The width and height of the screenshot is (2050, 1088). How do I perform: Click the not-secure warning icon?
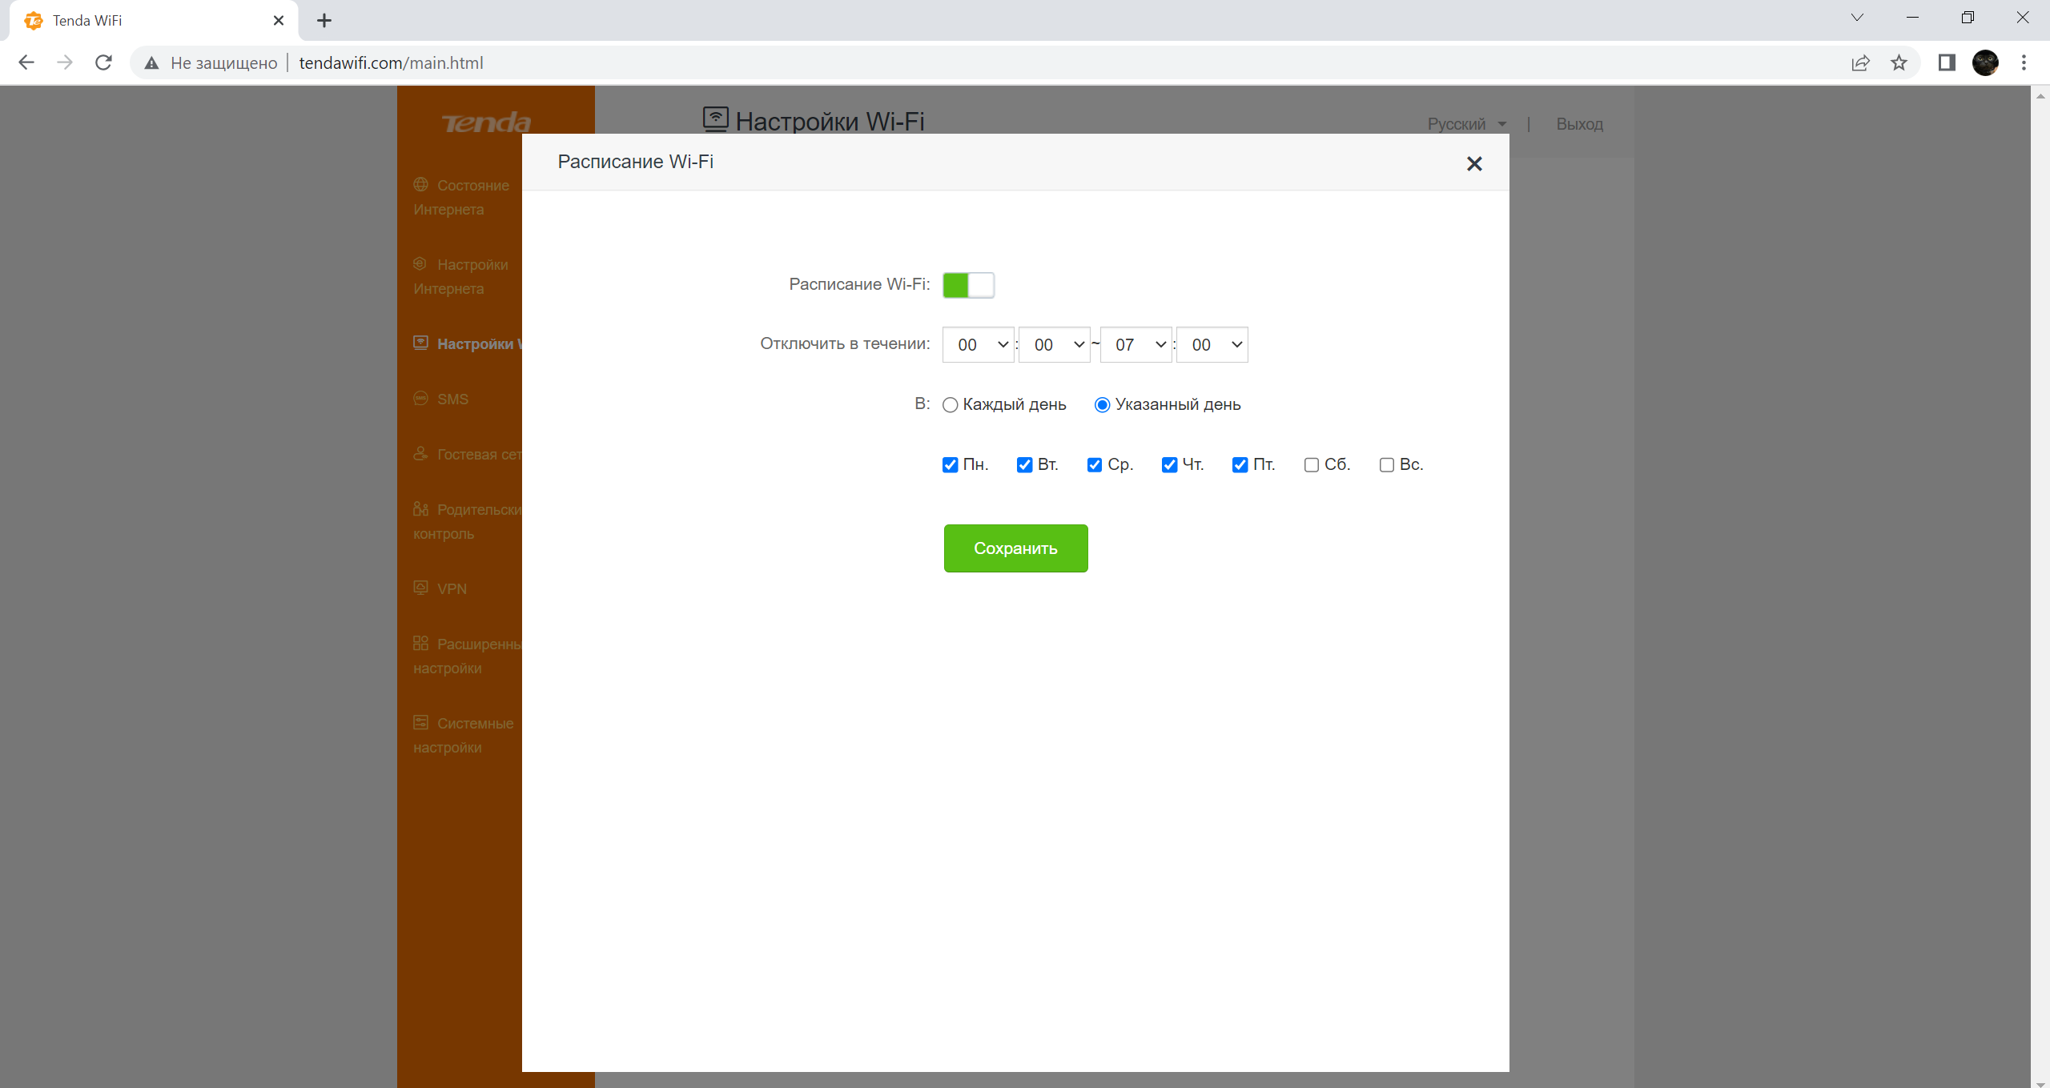tap(151, 62)
